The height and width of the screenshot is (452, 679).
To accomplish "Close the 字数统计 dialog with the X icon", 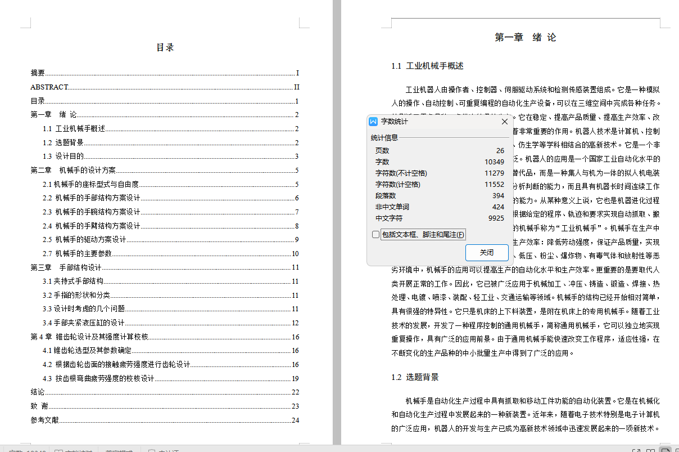I will tap(504, 122).
